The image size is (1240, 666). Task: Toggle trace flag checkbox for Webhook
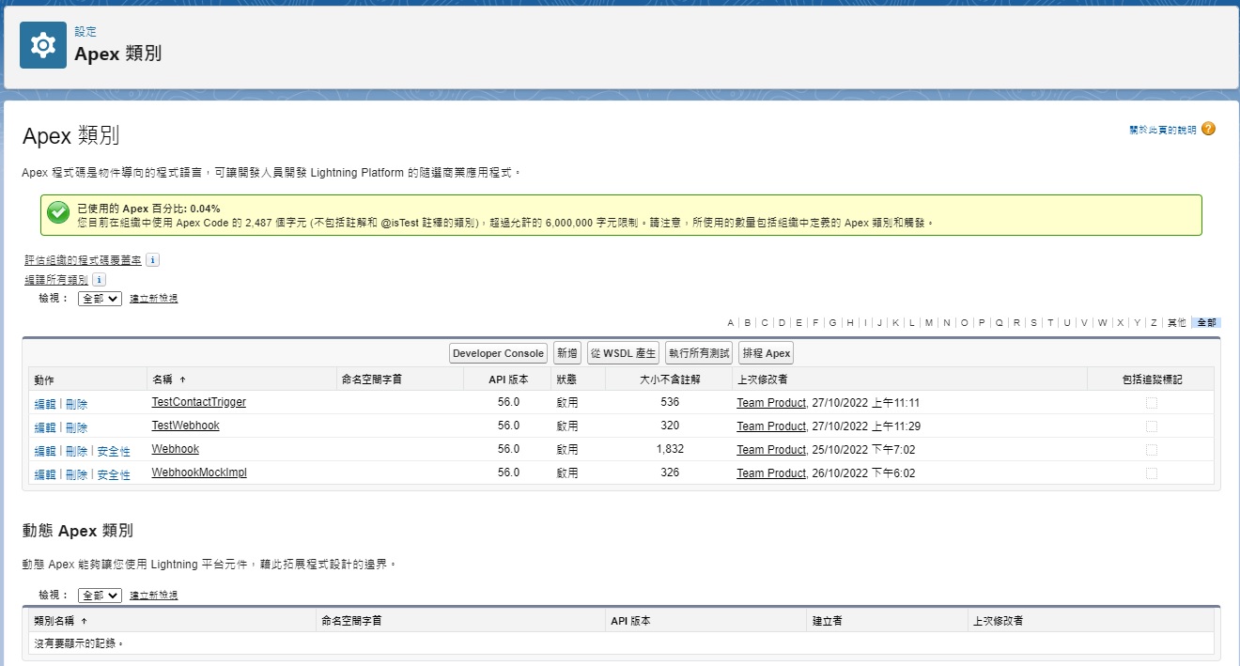click(1151, 450)
